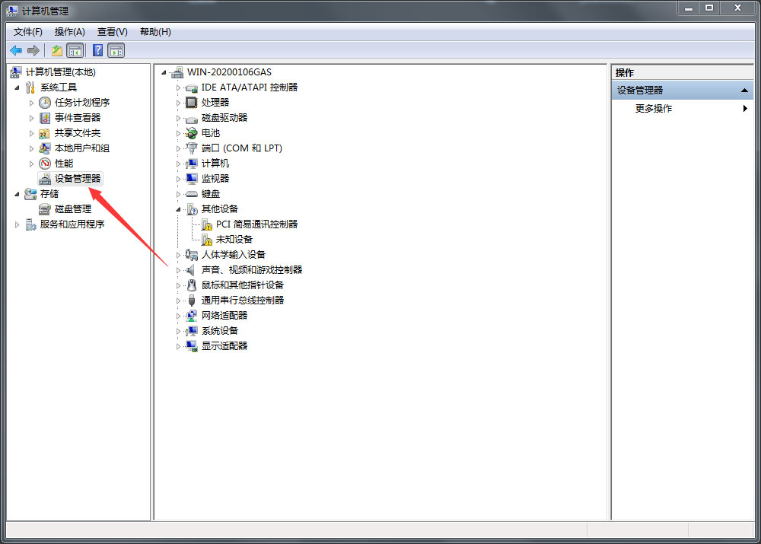Click the Mice and pointing devices icon
Viewport: 761px width, 544px height.
click(192, 285)
